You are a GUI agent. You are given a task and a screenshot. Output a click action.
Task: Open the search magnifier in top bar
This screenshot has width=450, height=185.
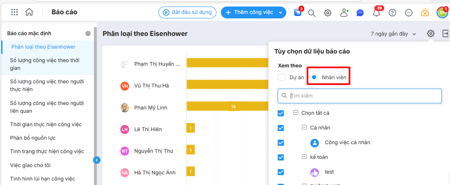(312, 13)
